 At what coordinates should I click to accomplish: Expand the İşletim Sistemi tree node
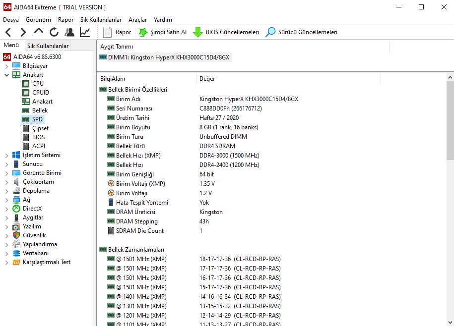click(x=6, y=156)
